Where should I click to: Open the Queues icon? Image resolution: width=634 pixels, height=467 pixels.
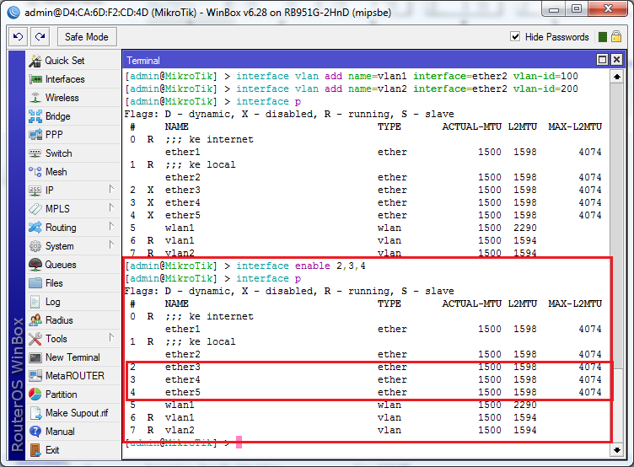[x=35, y=265]
